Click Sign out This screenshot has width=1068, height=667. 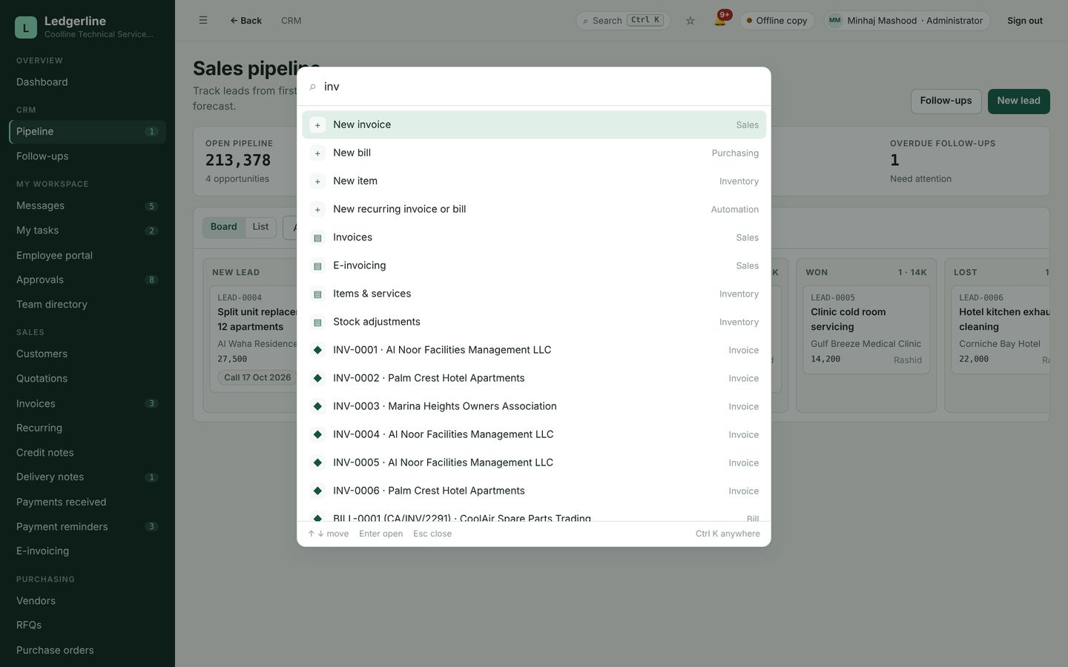[1024, 21]
